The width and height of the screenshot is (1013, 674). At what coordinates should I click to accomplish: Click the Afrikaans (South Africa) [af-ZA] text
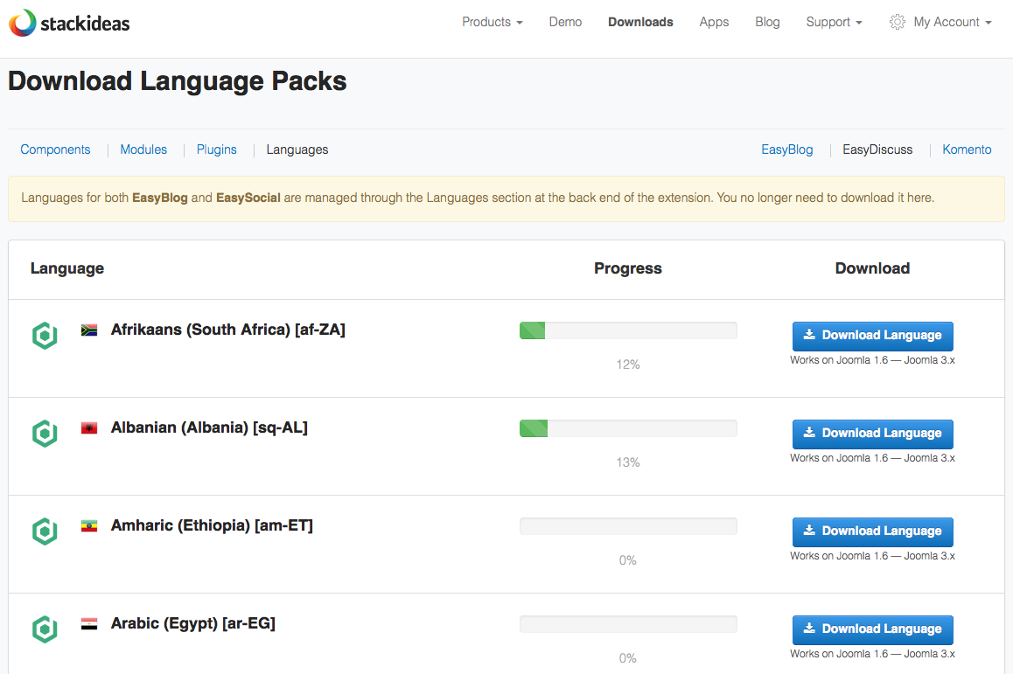click(228, 330)
